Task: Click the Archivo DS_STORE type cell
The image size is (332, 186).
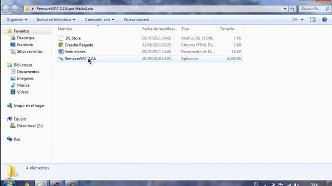Action: click(197, 38)
